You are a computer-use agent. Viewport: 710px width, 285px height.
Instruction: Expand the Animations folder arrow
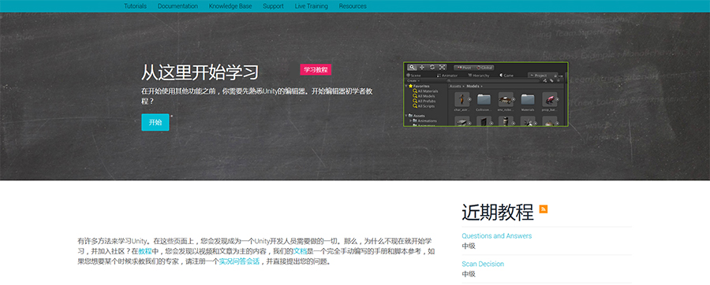coord(410,120)
